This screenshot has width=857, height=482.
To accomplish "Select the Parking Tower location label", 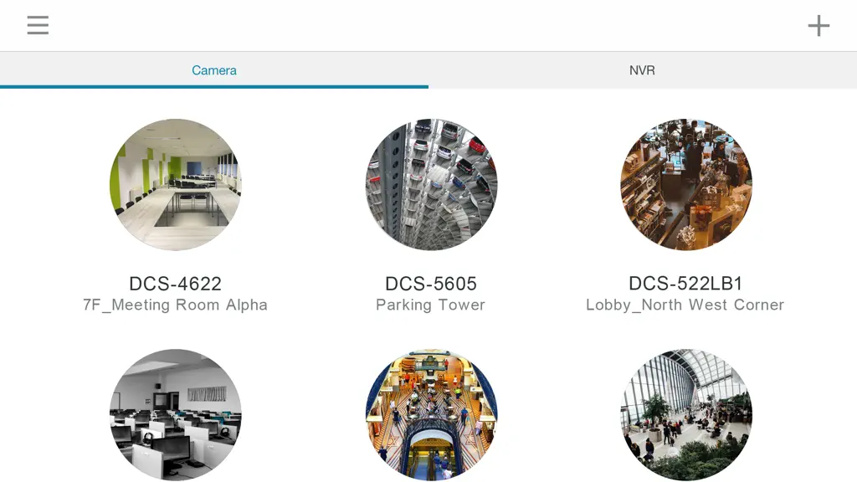I will click(431, 305).
